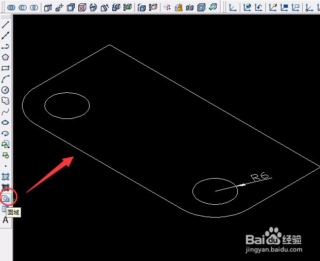Click the upper-left circle in drawing

[67, 106]
